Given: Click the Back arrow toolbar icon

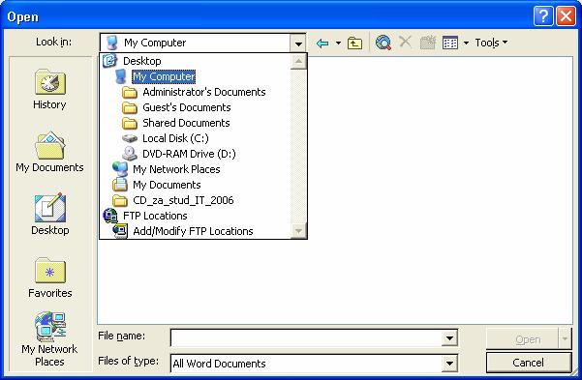Looking at the screenshot, I should coord(322,43).
